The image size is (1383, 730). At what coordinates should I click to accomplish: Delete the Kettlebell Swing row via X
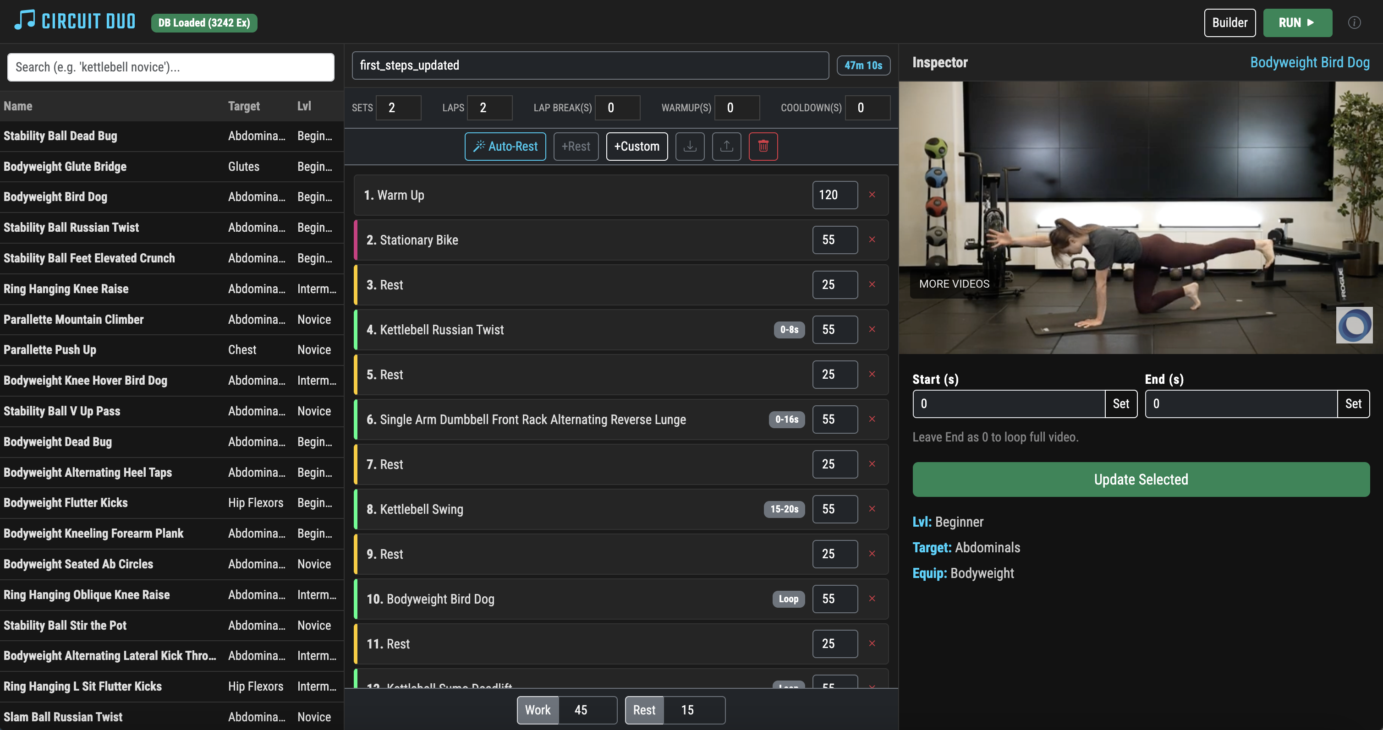click(x=872, y=509)
